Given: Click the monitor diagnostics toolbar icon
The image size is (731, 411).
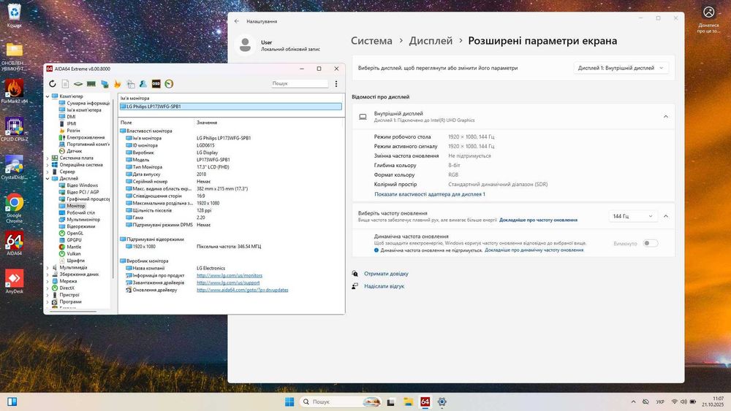Looking at the screenshot, I should (105, 84).
